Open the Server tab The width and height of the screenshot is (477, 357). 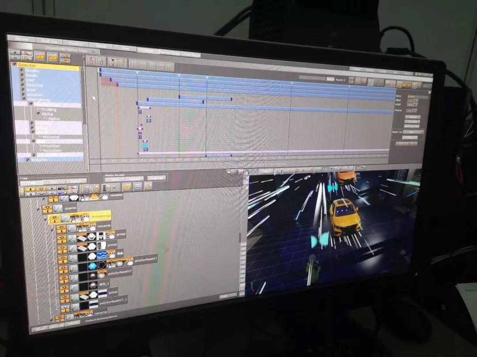[22, 39]
